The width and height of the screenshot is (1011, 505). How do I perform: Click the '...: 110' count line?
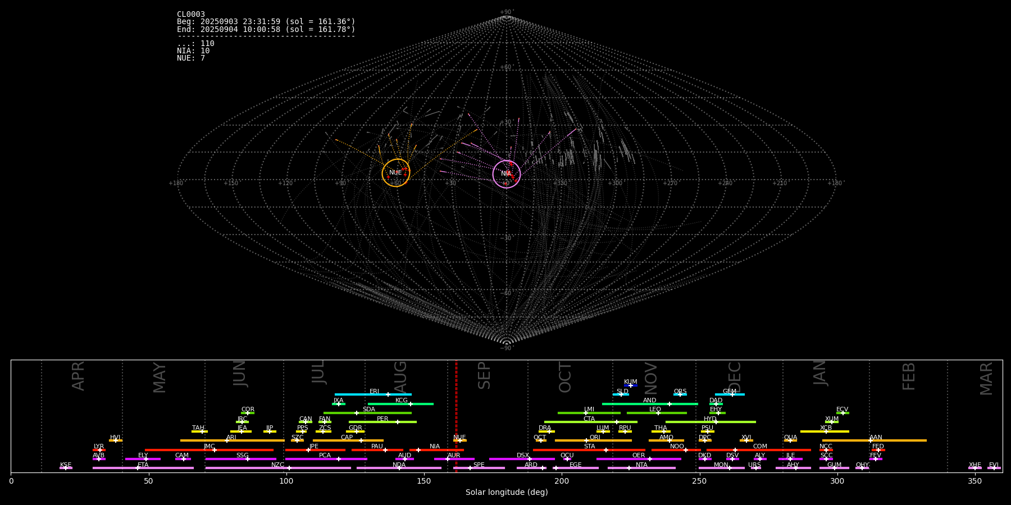pos(195,44)
